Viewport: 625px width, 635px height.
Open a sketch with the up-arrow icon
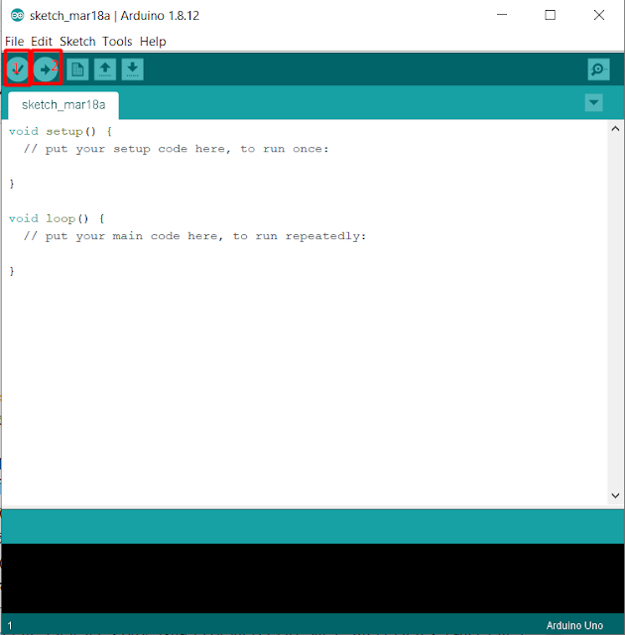coord(105,69)
